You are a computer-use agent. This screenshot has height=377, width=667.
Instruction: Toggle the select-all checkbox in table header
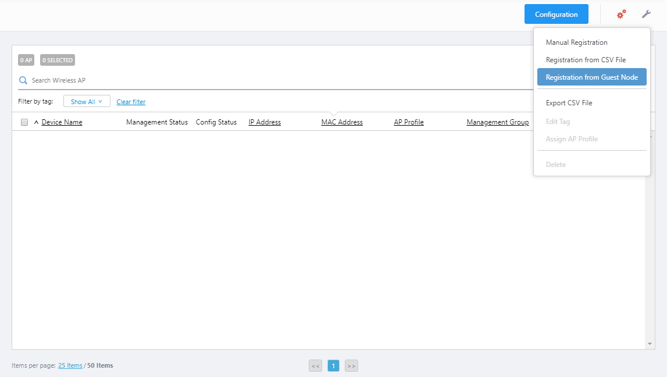point(24,122)
